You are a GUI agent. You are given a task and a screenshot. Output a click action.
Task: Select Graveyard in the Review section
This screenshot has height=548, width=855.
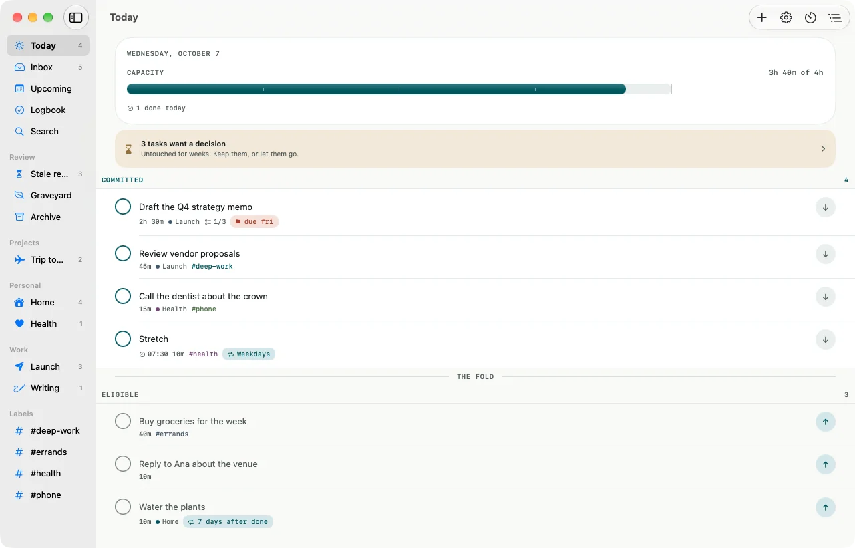coord(48,195)
